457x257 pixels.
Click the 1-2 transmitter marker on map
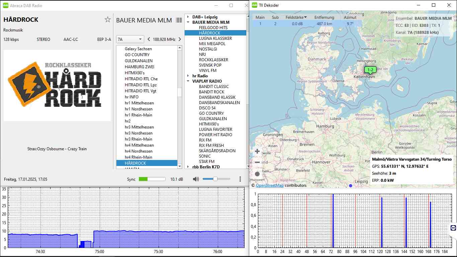point(370,70)
